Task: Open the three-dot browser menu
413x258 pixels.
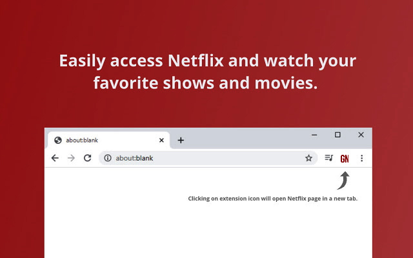Action: 361,158
